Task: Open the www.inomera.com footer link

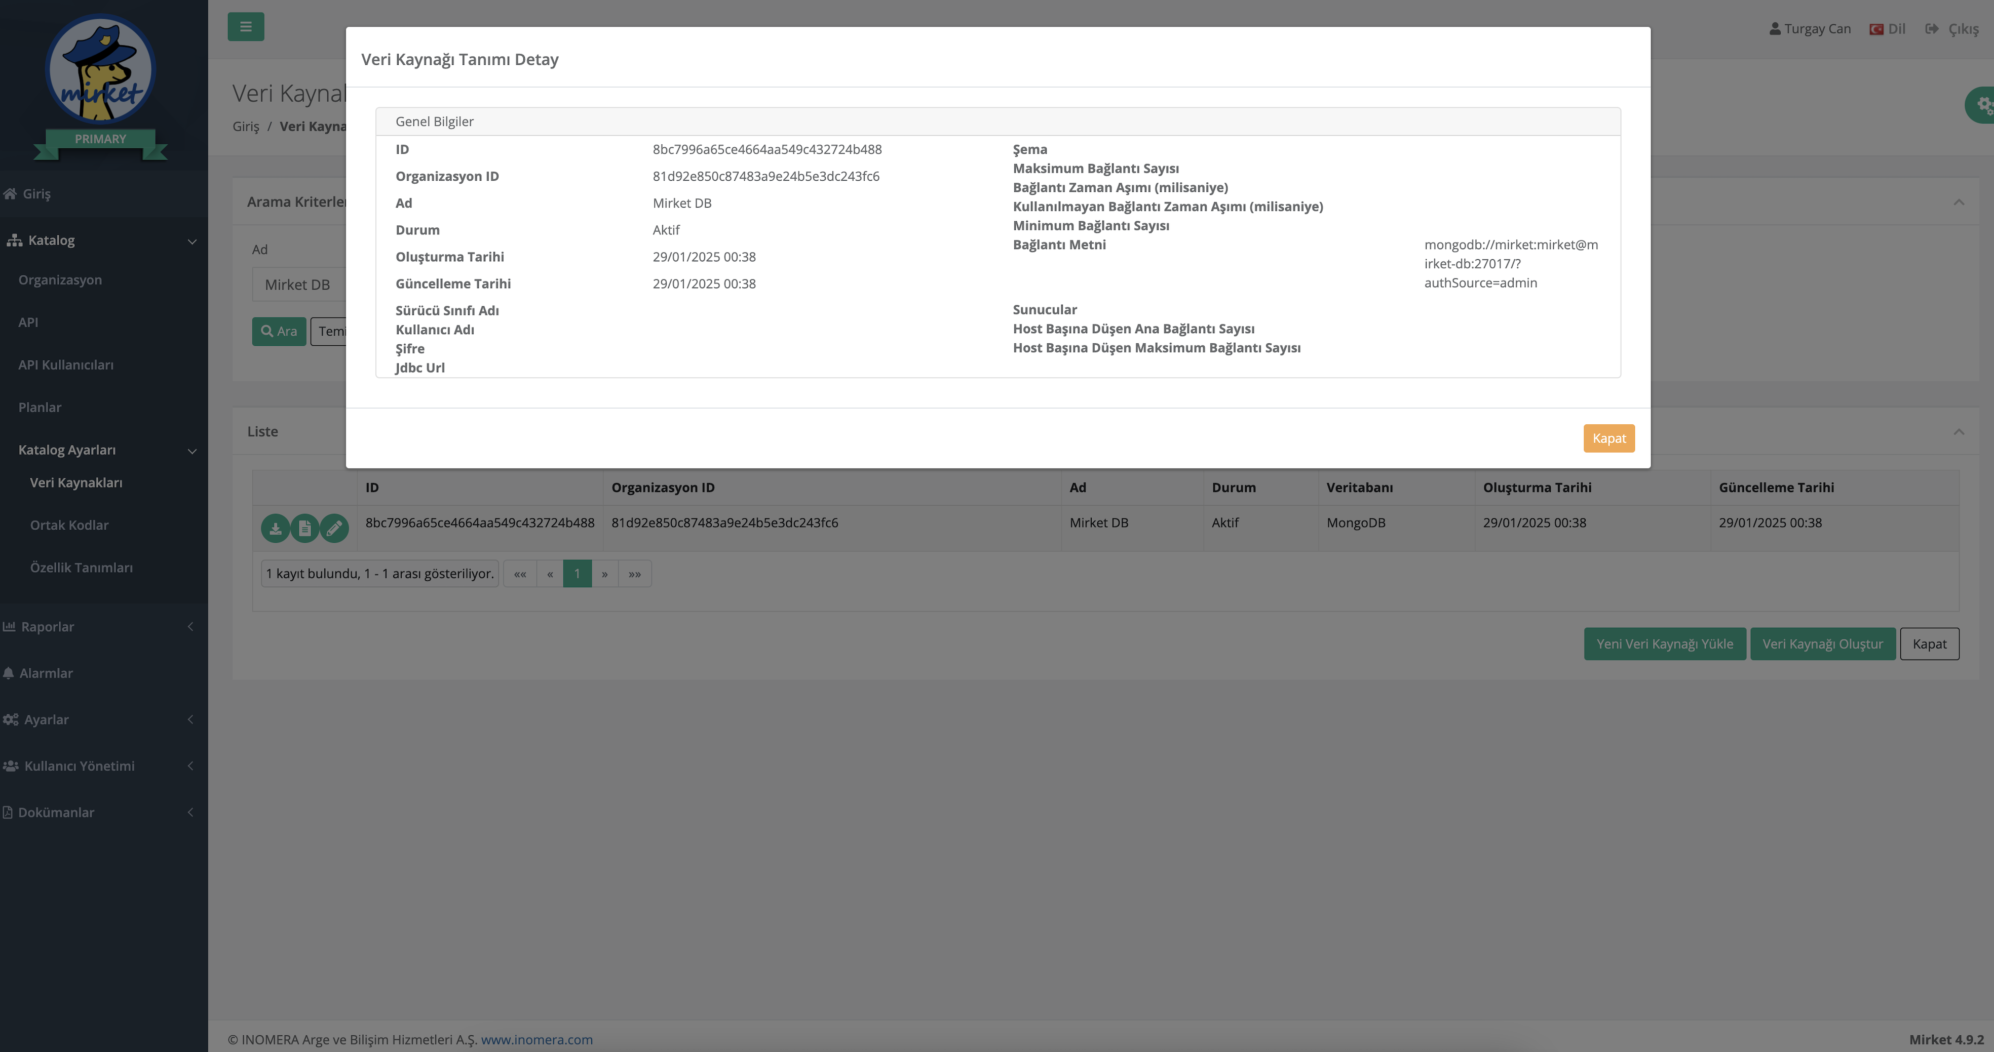Action: [x=536, y=1040]
